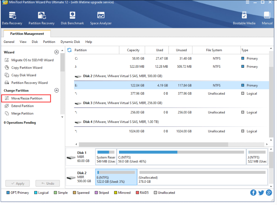Sort by Type column header

point(254,50)
